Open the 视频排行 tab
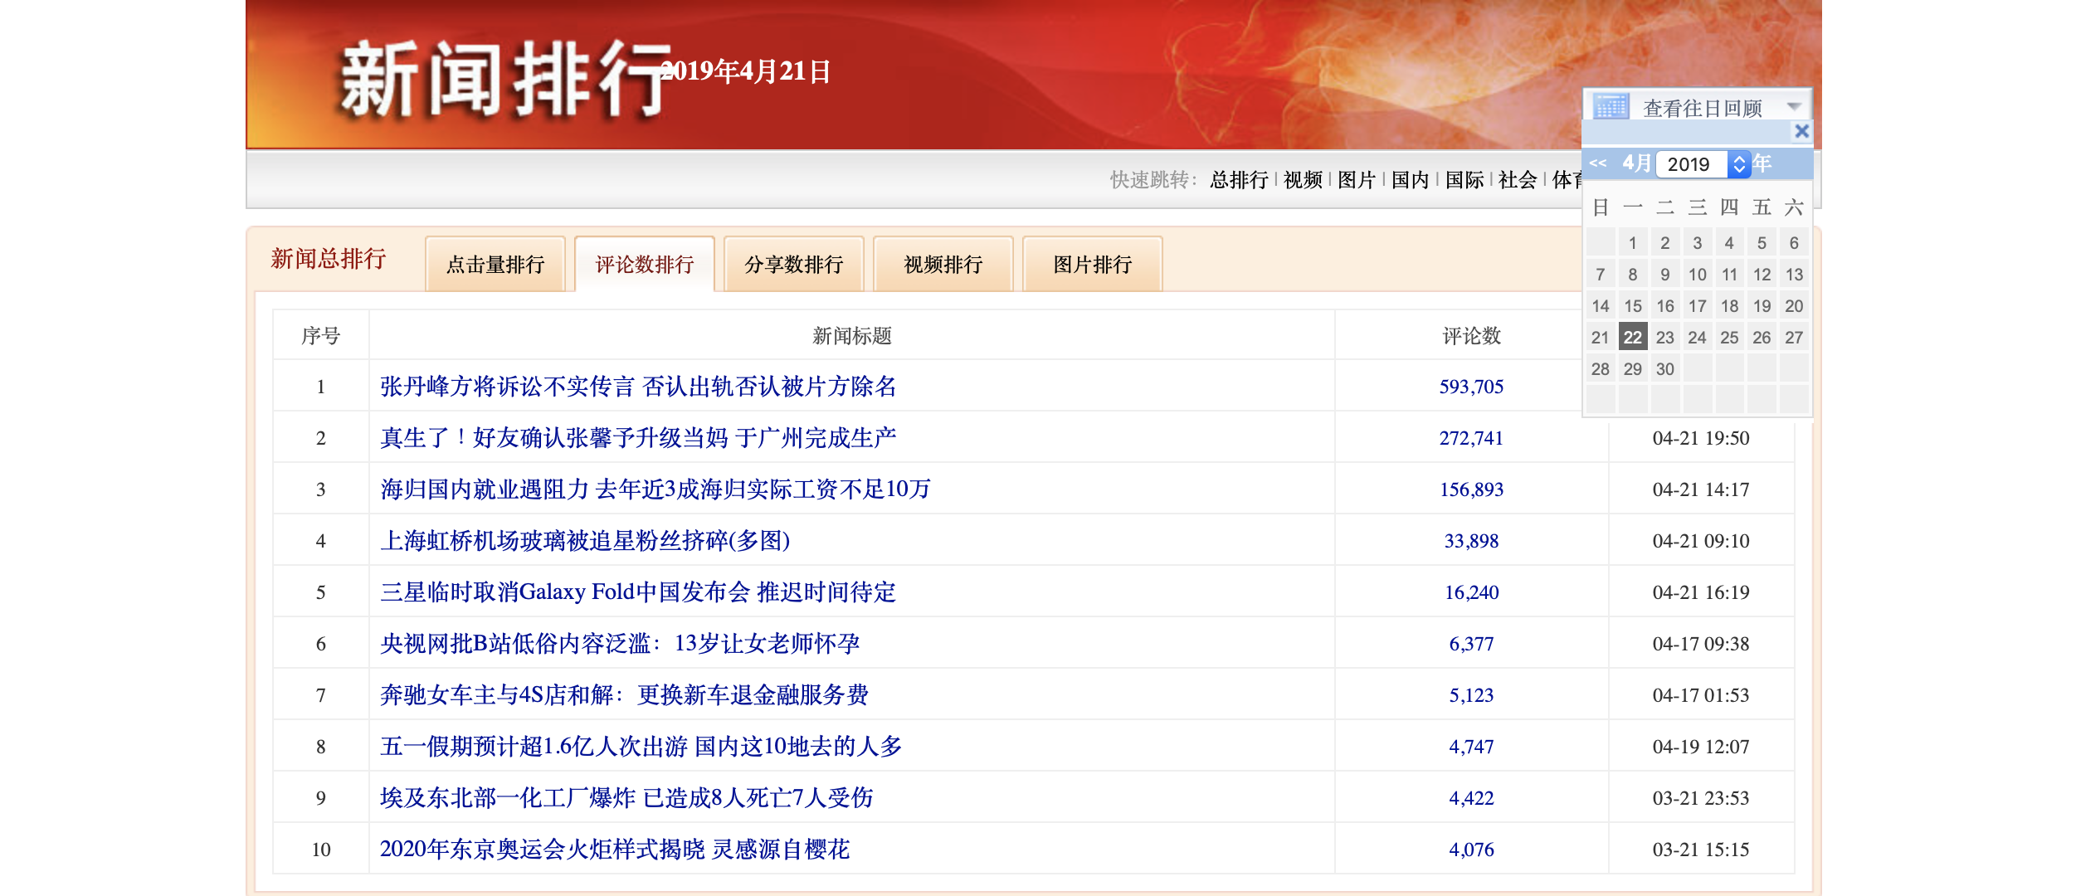 (x=943, y=265)
